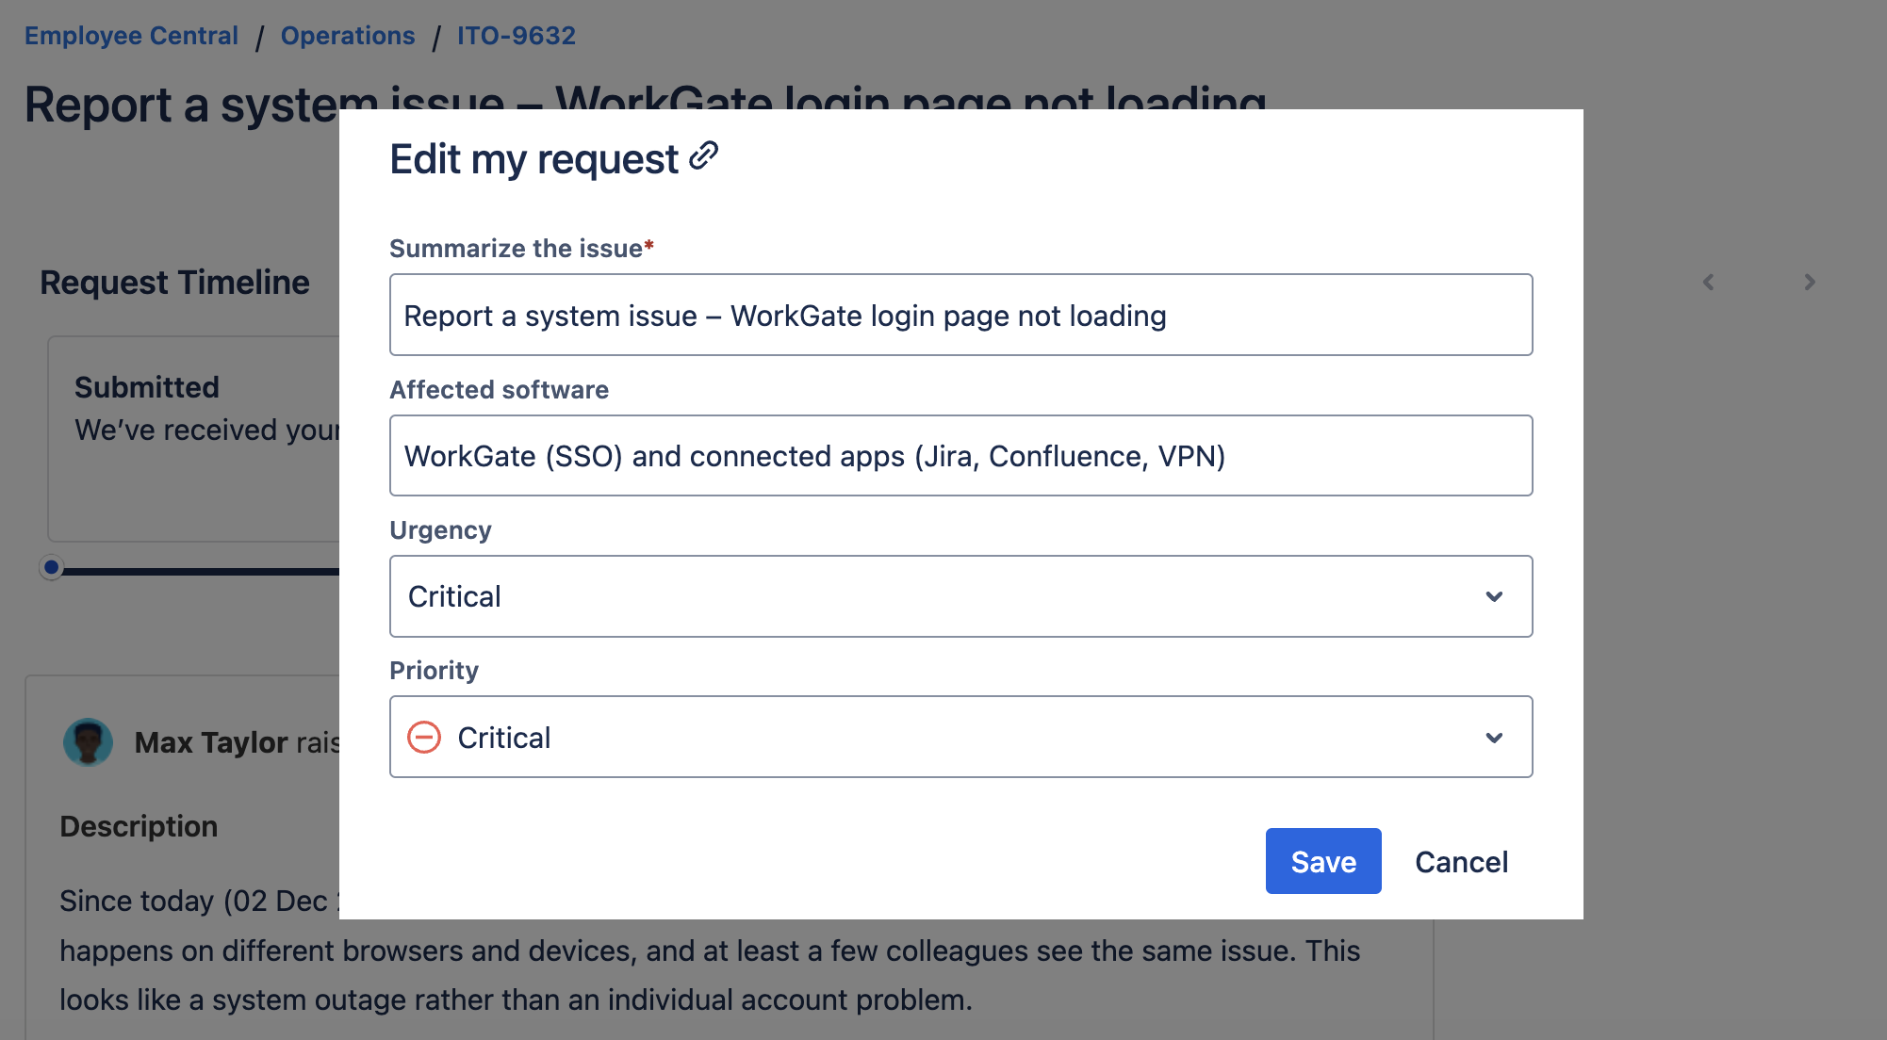Open the Employee Central breadcrumb
The height and width of the screenshot is (1040, 1887).
[131, 36]
